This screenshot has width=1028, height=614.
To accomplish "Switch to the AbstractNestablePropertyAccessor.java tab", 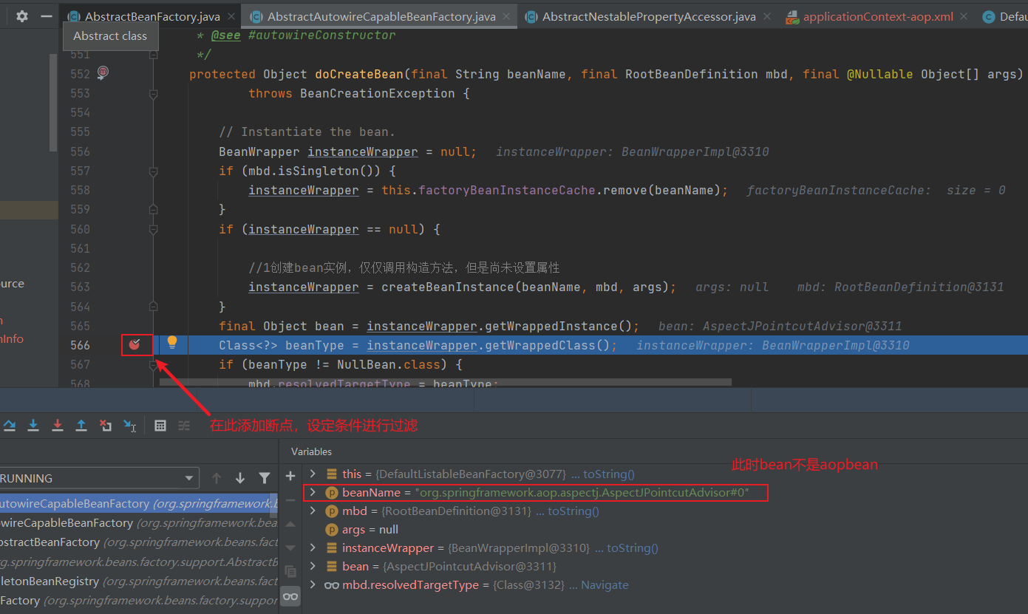I will [x=649, y=16].
